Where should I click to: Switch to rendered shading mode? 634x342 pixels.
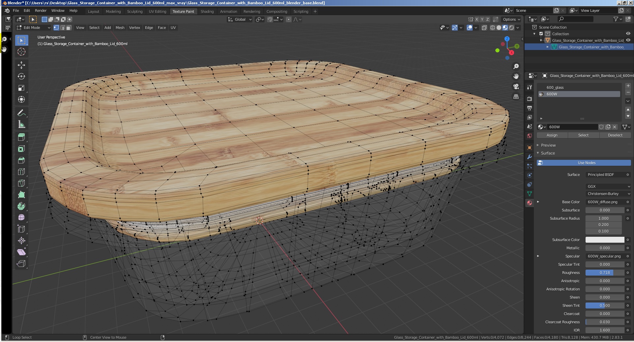511,28
